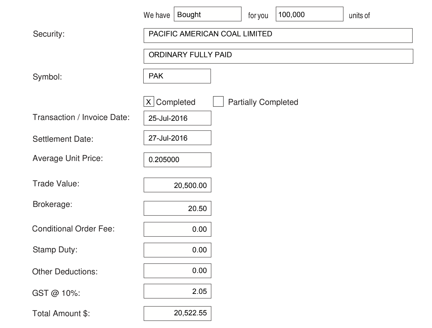This screenshot has width=432, height=328.
Task: Click the 25-Jul-2016 transaction date field
Action: 177,118
